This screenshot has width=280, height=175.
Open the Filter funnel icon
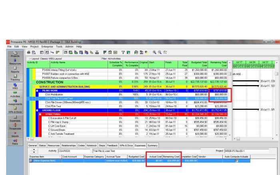coord(123,52)
